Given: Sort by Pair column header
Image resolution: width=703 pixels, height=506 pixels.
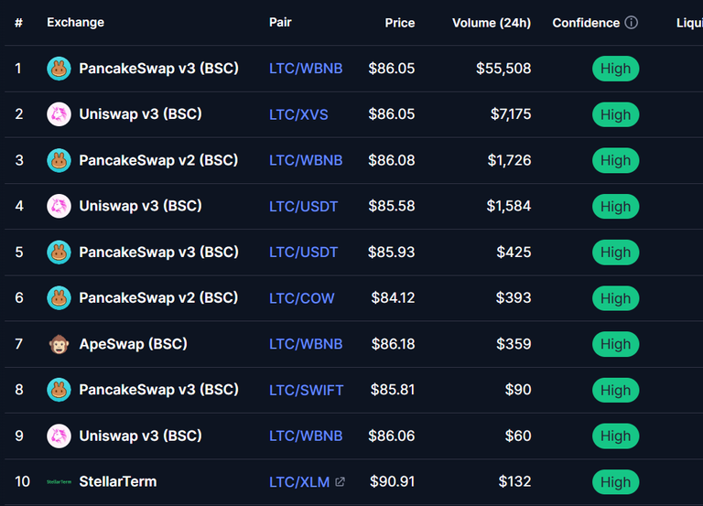Looking at the screenshot, I should coord(280,22).
